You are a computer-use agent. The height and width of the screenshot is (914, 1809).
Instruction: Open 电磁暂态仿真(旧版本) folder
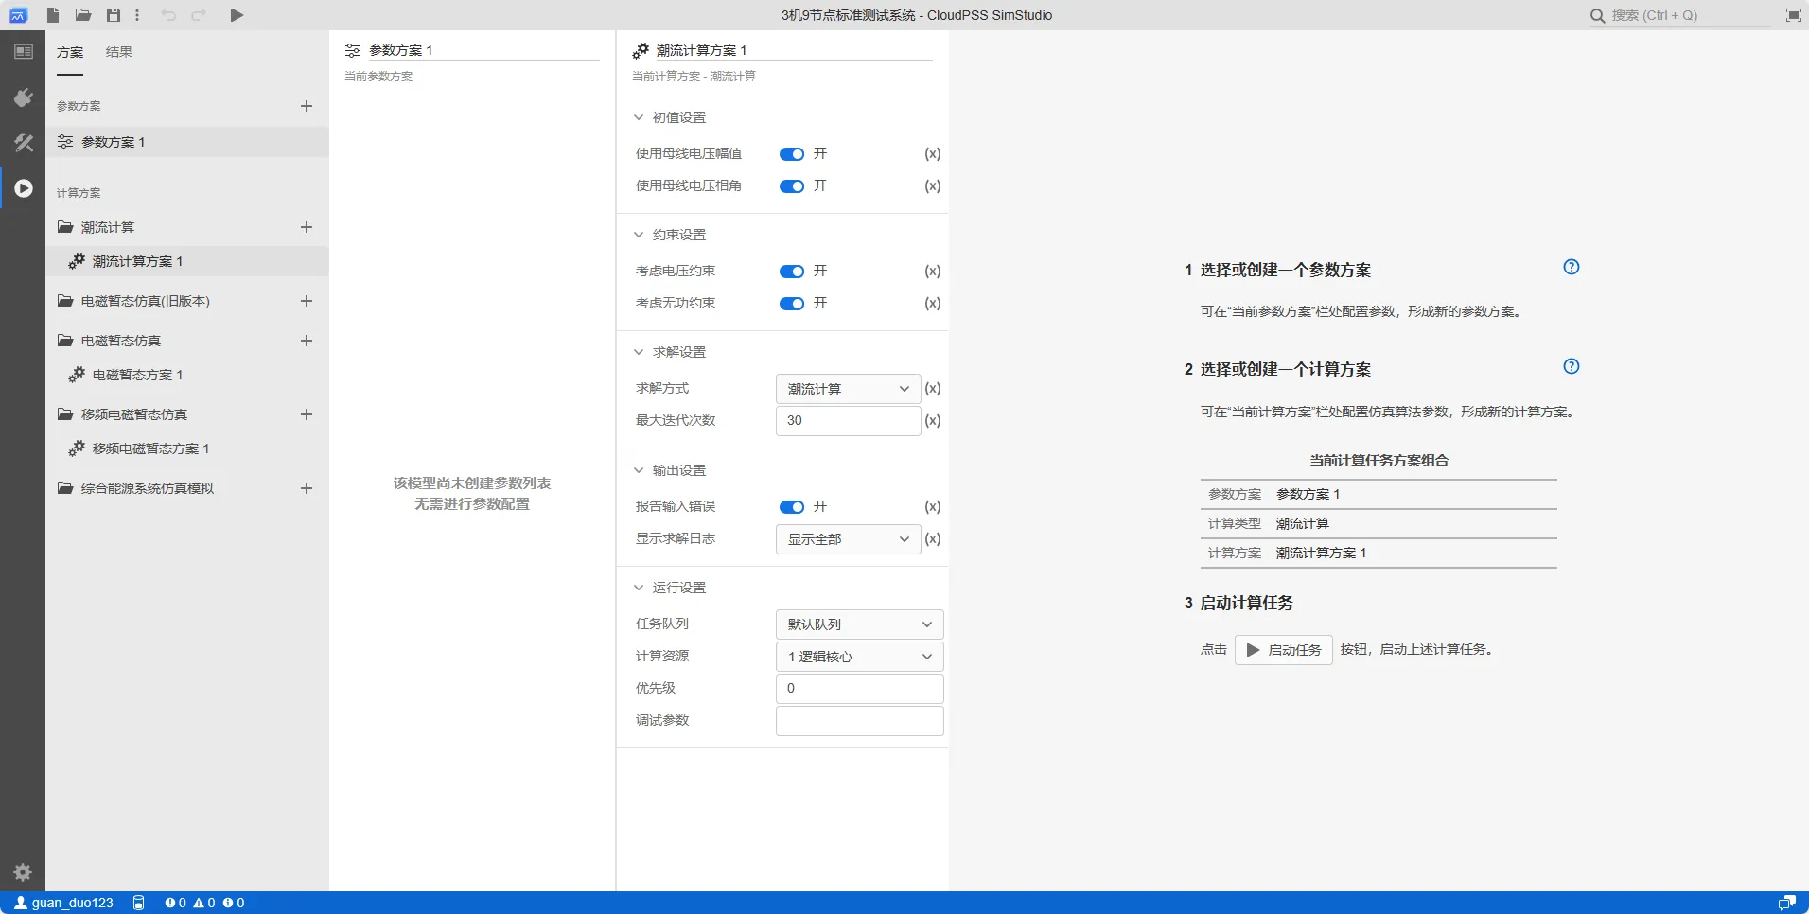click(x=133, y=301)
